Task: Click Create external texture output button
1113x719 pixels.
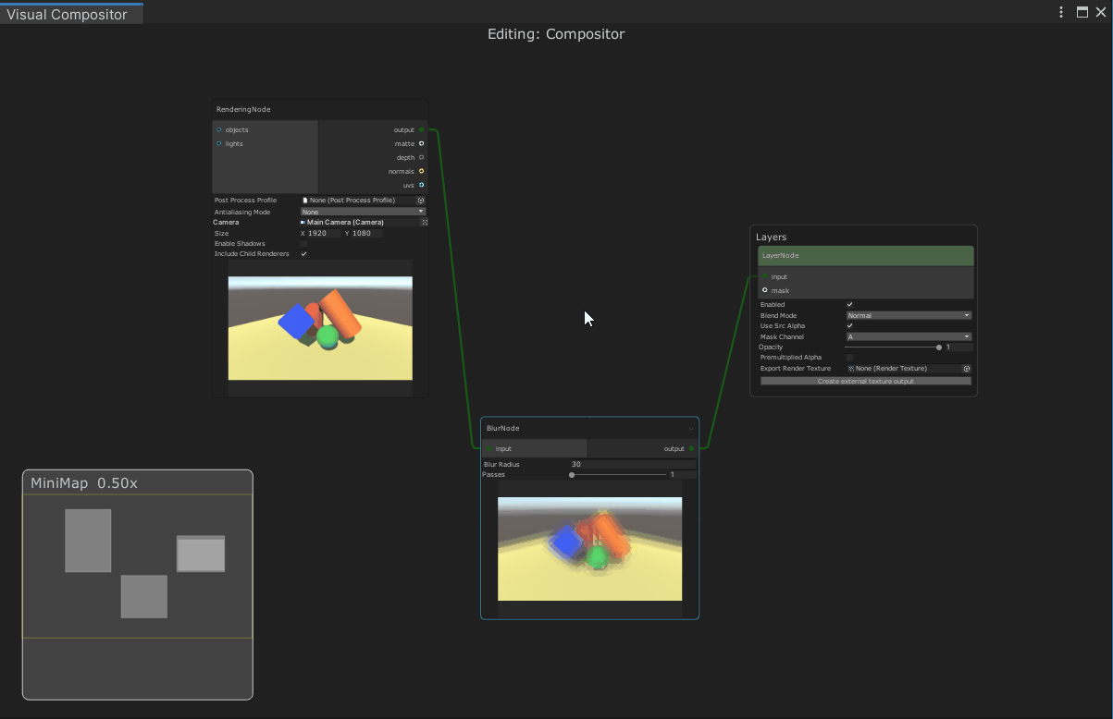Action: 866,381
